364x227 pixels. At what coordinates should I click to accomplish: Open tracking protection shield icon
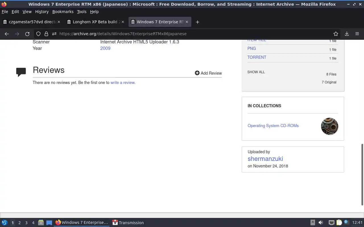[x=38, y=34]
